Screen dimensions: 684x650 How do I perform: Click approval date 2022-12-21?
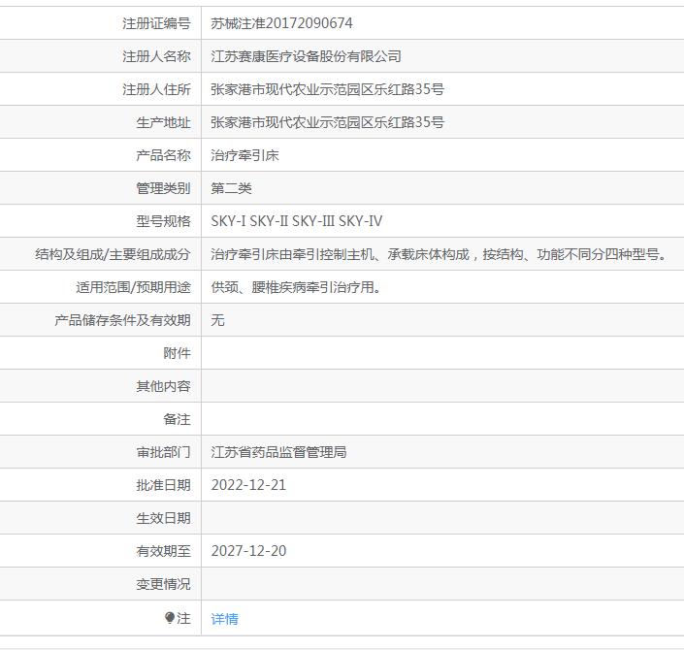coord(248,485)
